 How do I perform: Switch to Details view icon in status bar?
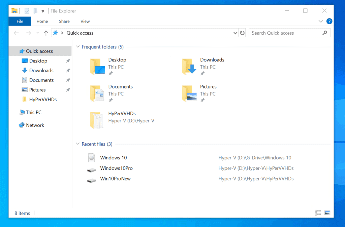pos(318,213)
